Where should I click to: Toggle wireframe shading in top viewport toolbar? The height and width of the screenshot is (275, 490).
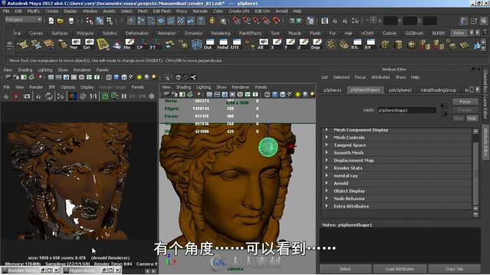pyautogui.click(x=108, y=77)
